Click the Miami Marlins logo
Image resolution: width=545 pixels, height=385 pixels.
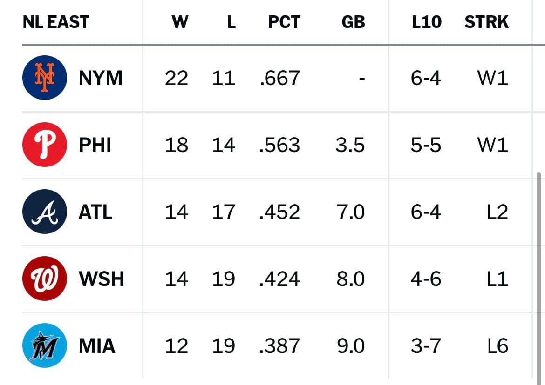[44, 346]
